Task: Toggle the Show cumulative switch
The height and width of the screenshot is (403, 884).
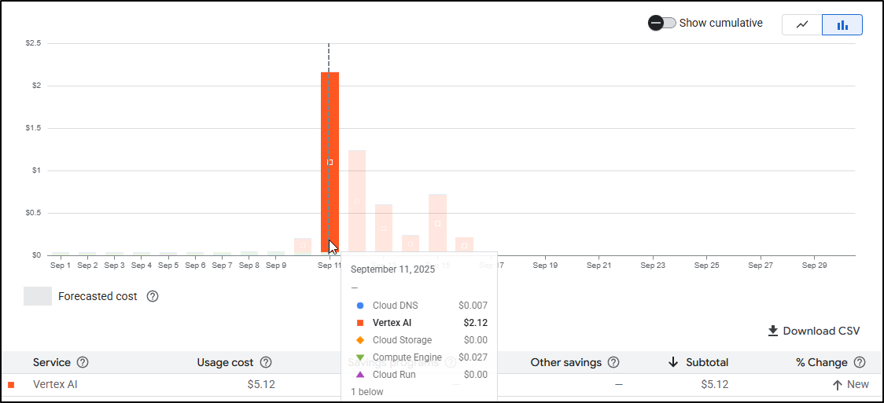Action: click(661, 23)
